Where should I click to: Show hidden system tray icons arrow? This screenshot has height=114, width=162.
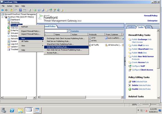tap(138, 110)
